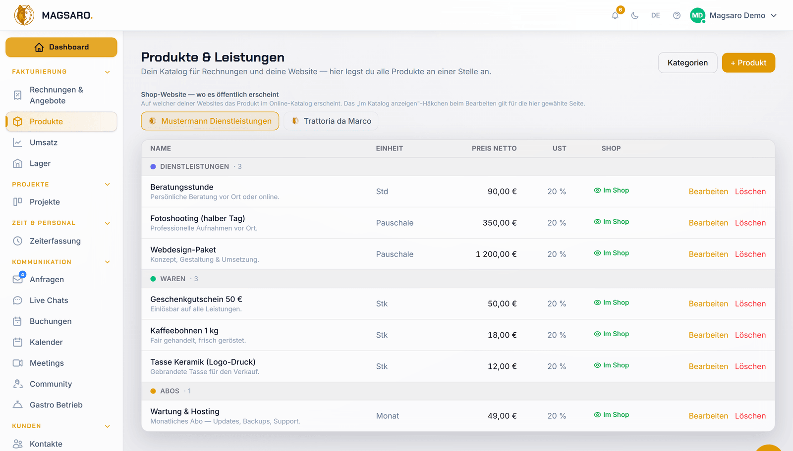Click the Community people icon

(x=18, y=384)
